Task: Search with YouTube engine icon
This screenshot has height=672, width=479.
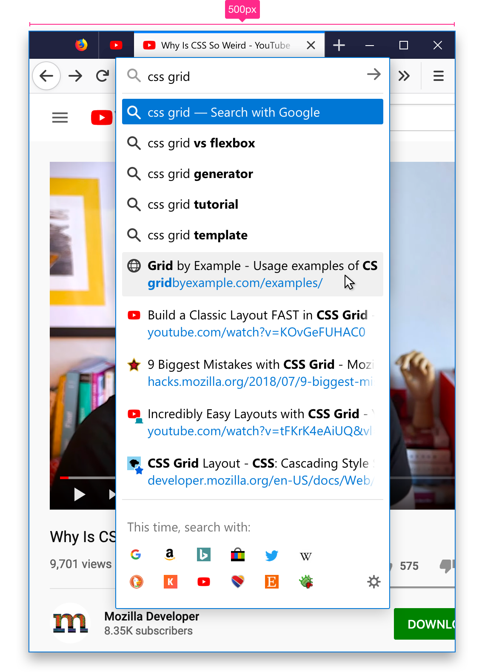Action: point(204,582)
